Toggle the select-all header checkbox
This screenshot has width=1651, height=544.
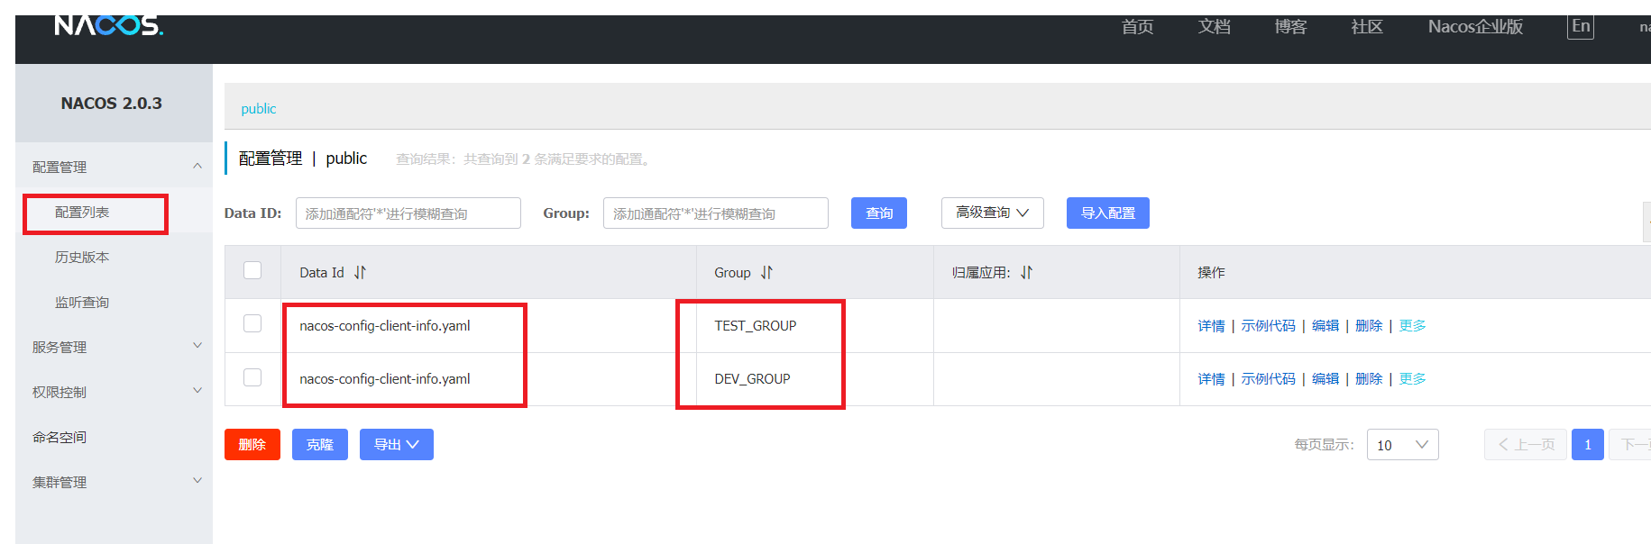point(252,270)
